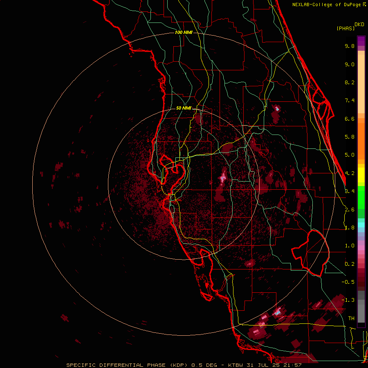Click the [PHAS] legend heading

(x=346, y=29)
